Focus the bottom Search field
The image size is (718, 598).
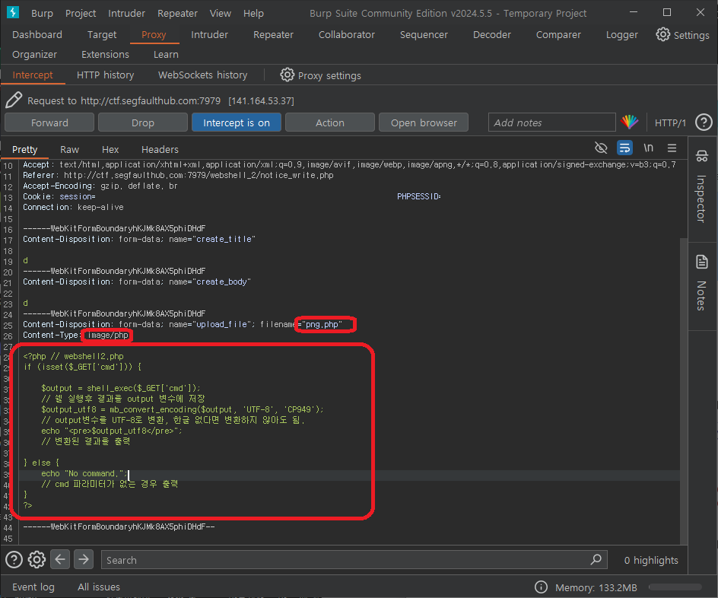354,559
